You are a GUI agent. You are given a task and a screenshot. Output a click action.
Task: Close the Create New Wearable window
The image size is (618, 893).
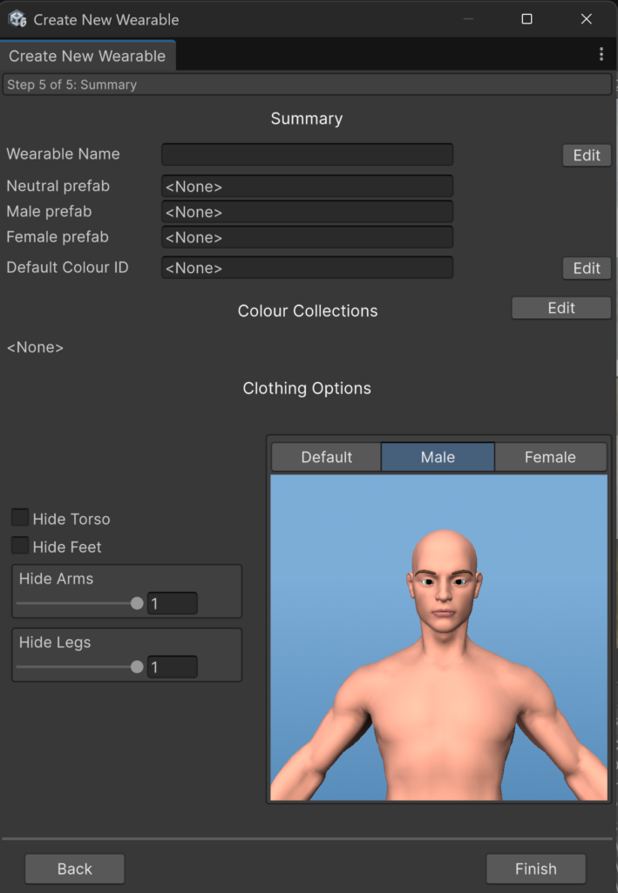586,18
